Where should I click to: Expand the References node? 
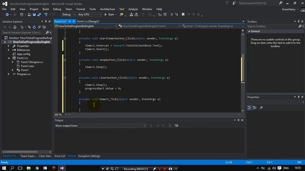click(9, 50)
